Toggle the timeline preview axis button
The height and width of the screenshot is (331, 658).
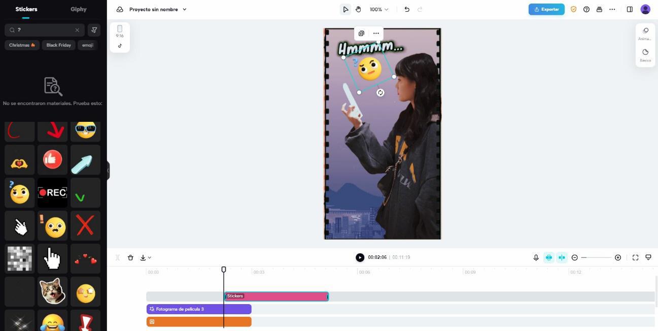pos(562,257)
